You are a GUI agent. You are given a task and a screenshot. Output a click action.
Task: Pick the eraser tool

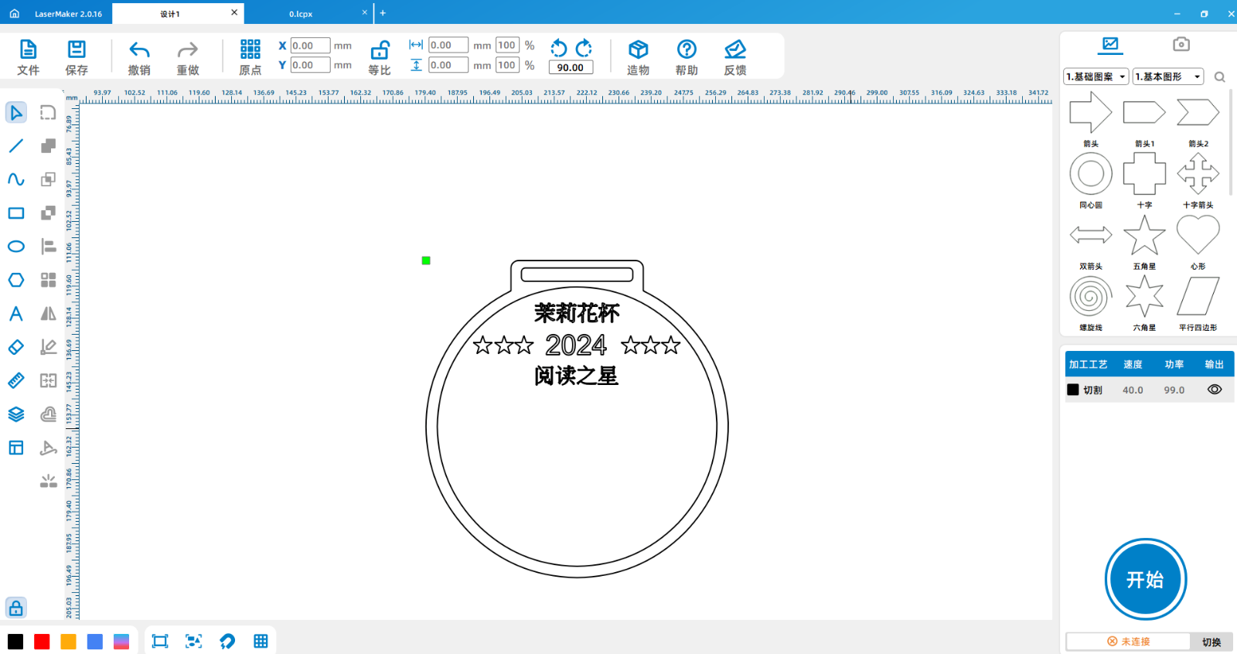point(16,347)
